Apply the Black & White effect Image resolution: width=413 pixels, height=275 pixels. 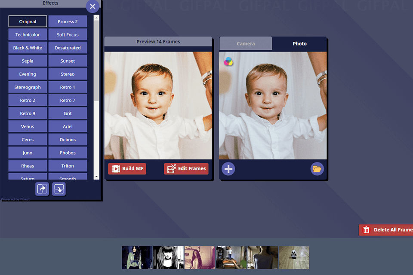[28, 47]
